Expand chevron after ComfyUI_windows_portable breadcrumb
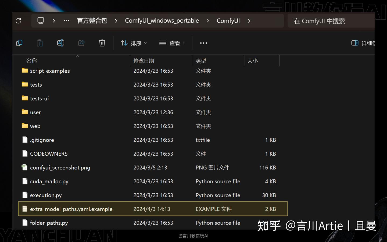 (x=207, y=21)
